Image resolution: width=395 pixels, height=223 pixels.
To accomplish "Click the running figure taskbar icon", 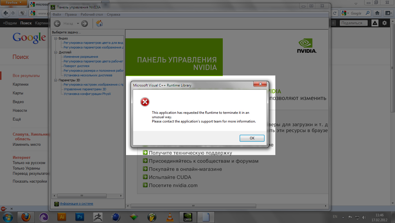I will tap(98, 217).
